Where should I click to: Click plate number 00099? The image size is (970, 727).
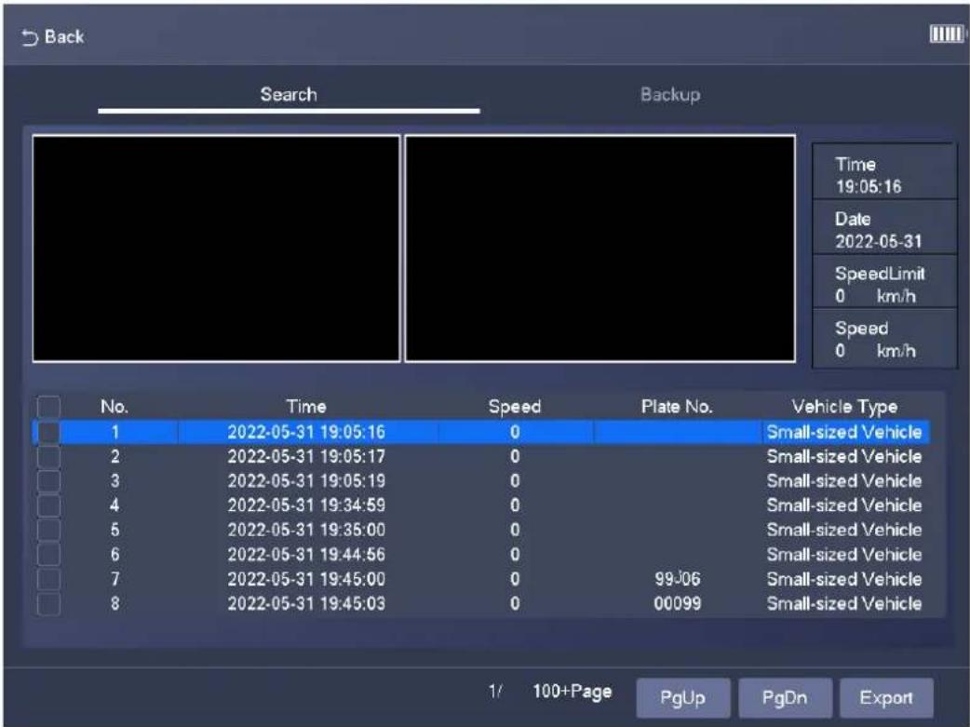click(x=678, y=604)
